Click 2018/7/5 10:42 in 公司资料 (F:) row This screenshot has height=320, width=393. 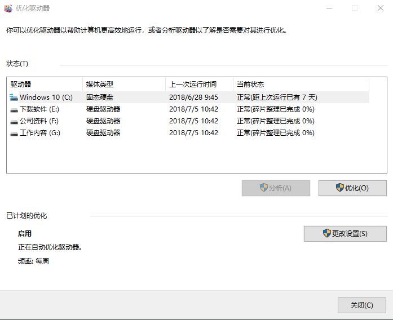click(193, 121)
